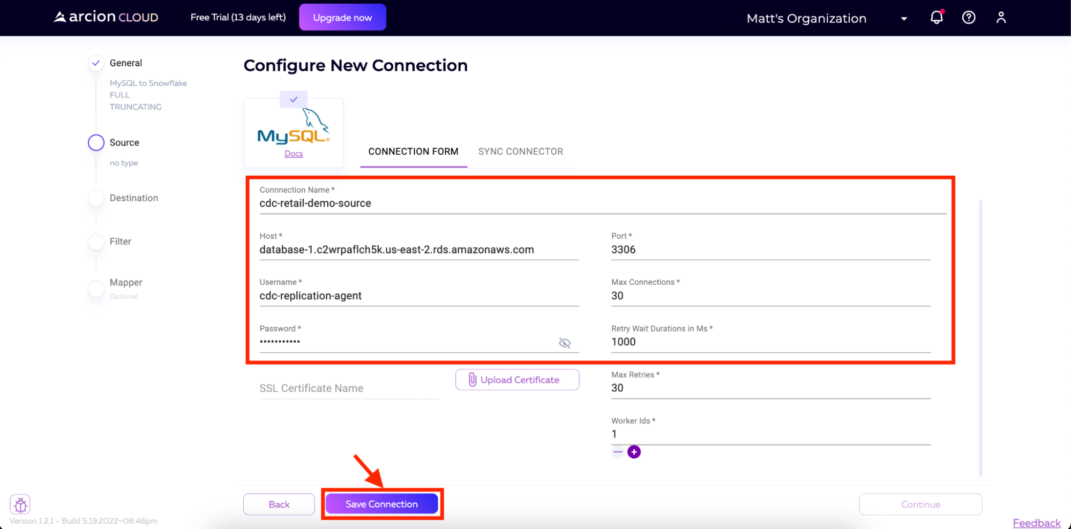Image resolution: width=1071 pixels, height=529 pixels.
Task: Open the help question mark icon
Action: click(x=969, y=18)
